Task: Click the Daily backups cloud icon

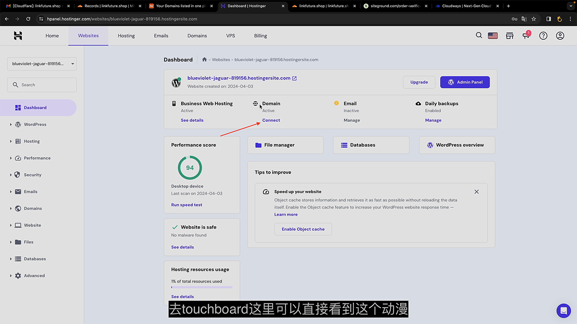Action: click(x=418, y=103)
